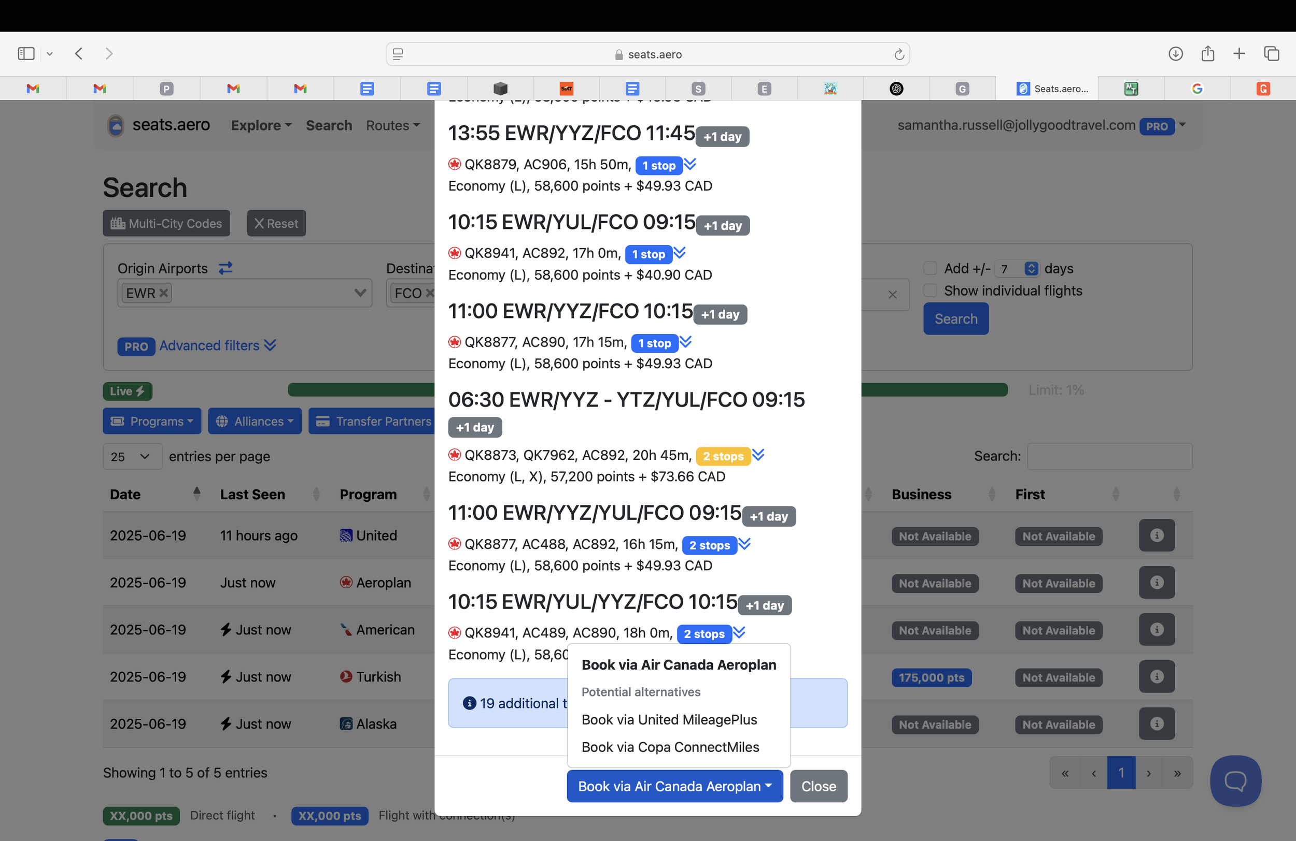
Task: Click the info icon in the Alaska row
Action: pyautogui.click(x=1156, y=724)
